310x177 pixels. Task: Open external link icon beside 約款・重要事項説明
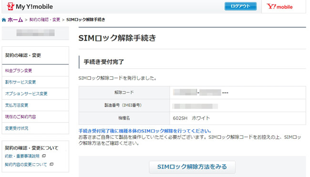point(44,156)
